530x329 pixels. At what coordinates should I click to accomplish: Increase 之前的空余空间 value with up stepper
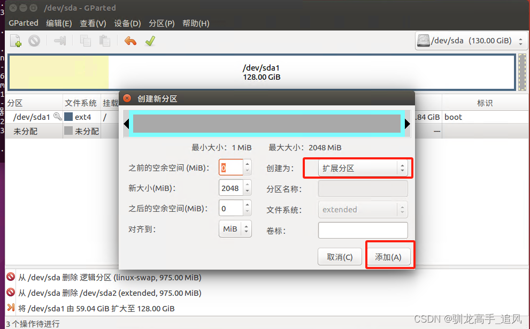[x=247, y=164]
